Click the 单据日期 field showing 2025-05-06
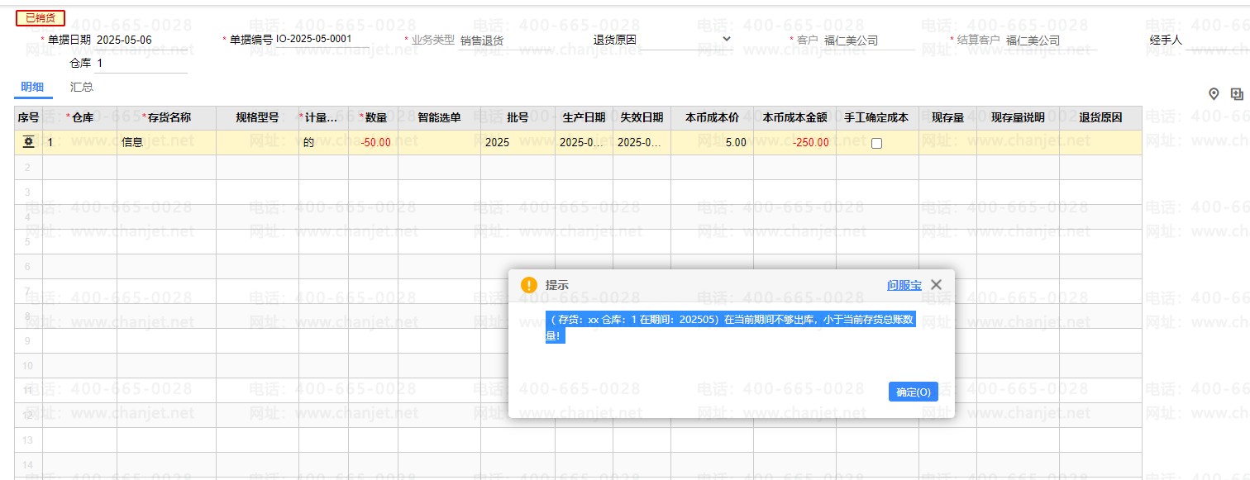The image size is (1250, 480). [141, 40]
